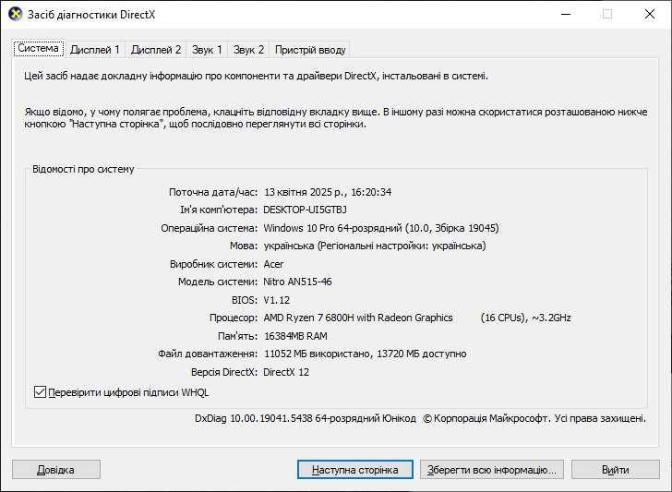This screenshot has width=672, height=492.
Task: Click the DirectX icon in the title bar
Action: coord(16,14)
